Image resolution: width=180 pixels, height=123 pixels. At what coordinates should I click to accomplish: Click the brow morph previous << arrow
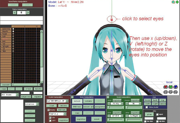pos(109,116)
